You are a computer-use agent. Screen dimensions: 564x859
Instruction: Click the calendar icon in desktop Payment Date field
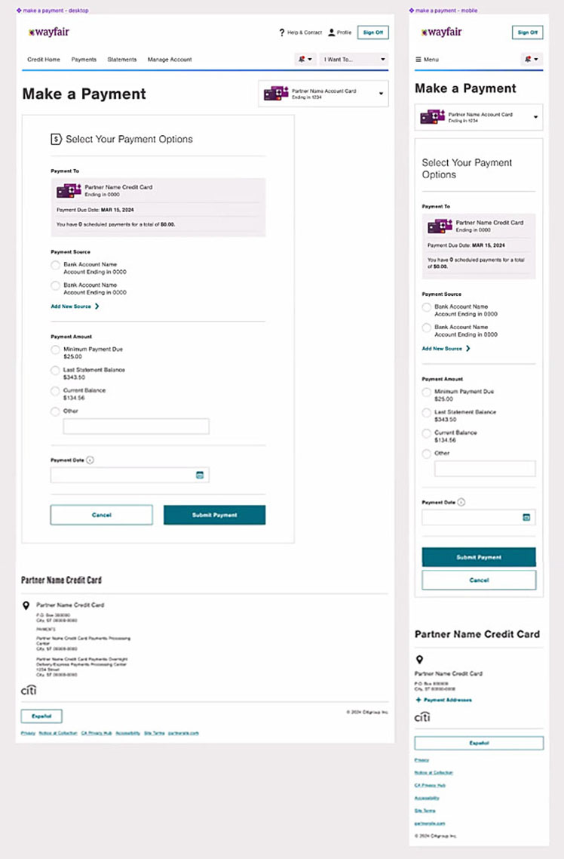point(200,475)
